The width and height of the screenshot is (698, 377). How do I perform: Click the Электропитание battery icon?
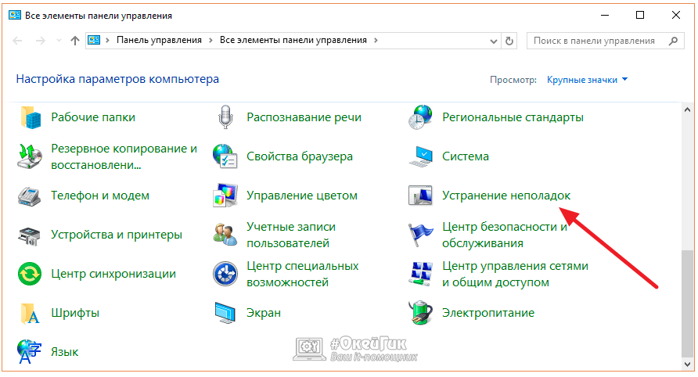[420, 313]
